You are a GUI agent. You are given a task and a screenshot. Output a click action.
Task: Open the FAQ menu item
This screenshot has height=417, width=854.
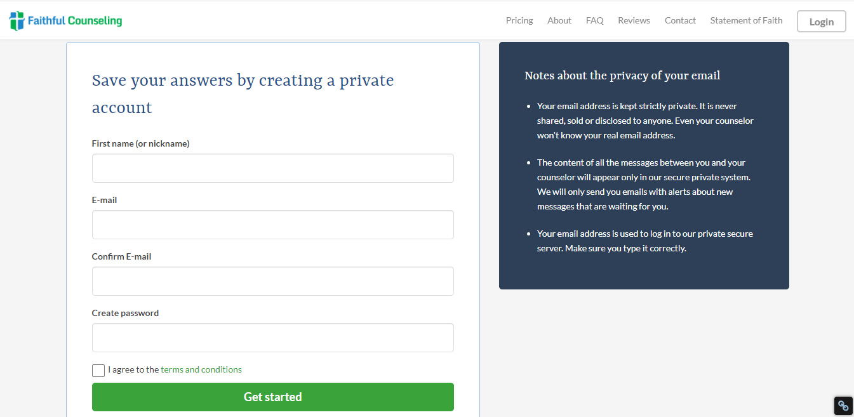click(595, 20)
